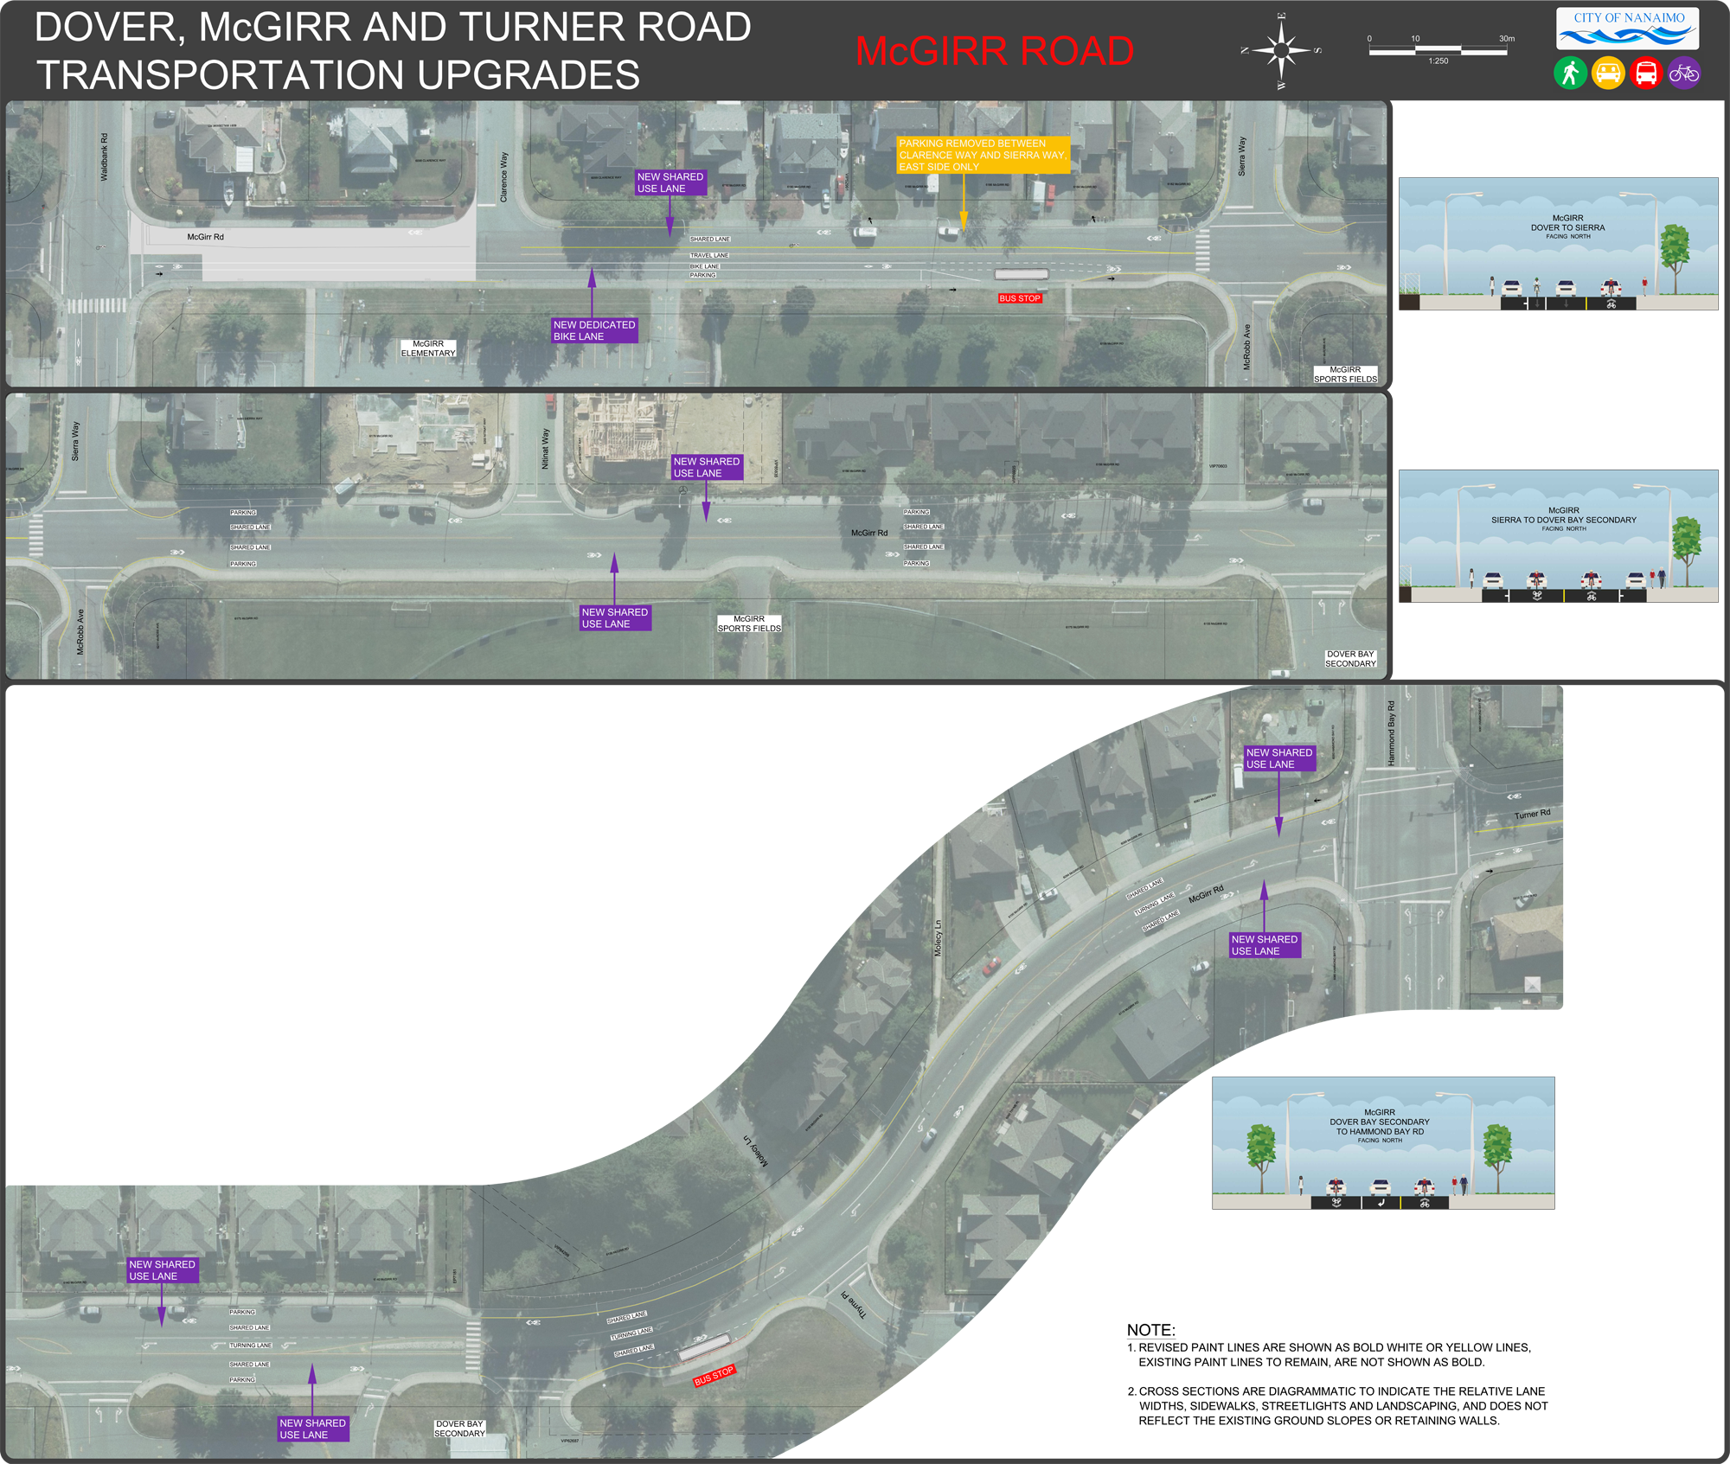Select note 2 about diagrammatic cross sections
The height and width of the screenshot is (1464, 1730).
pyautogui.click(x=1337, y=1406)
